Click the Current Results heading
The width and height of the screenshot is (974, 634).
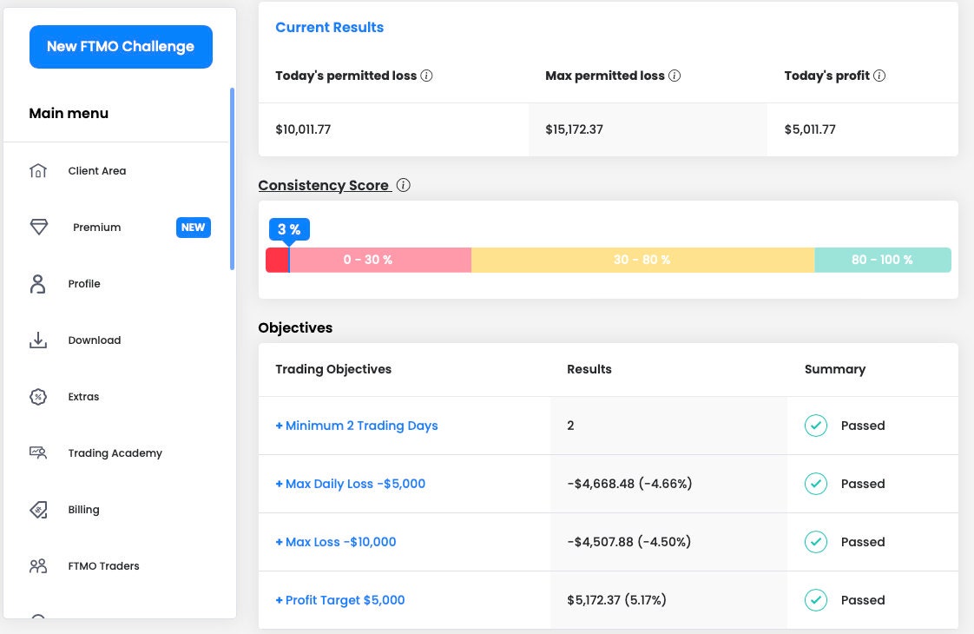tap(329, 27)
